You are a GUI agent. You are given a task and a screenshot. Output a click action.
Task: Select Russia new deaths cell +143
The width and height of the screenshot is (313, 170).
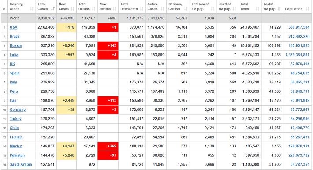point(108,45)
